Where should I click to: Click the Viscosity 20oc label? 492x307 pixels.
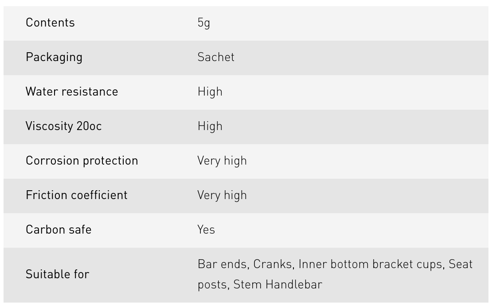pyautogui.click(x=63, y=126)
